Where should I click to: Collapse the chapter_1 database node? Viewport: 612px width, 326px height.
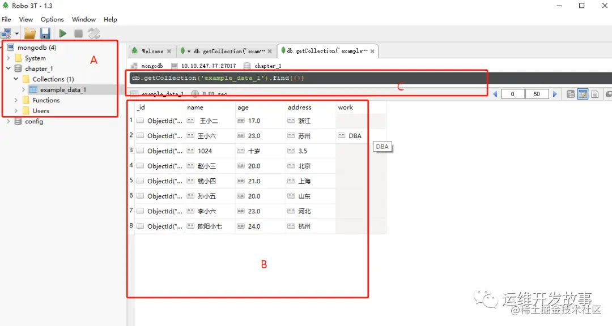[8, 68]
